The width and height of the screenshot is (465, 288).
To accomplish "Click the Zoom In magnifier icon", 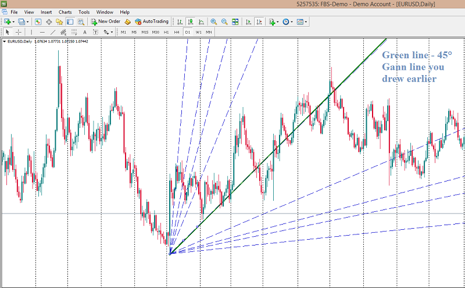I will click(214, 22).
